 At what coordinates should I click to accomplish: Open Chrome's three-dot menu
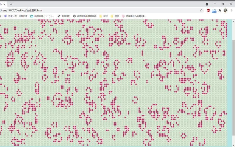[x=231, y=10]
